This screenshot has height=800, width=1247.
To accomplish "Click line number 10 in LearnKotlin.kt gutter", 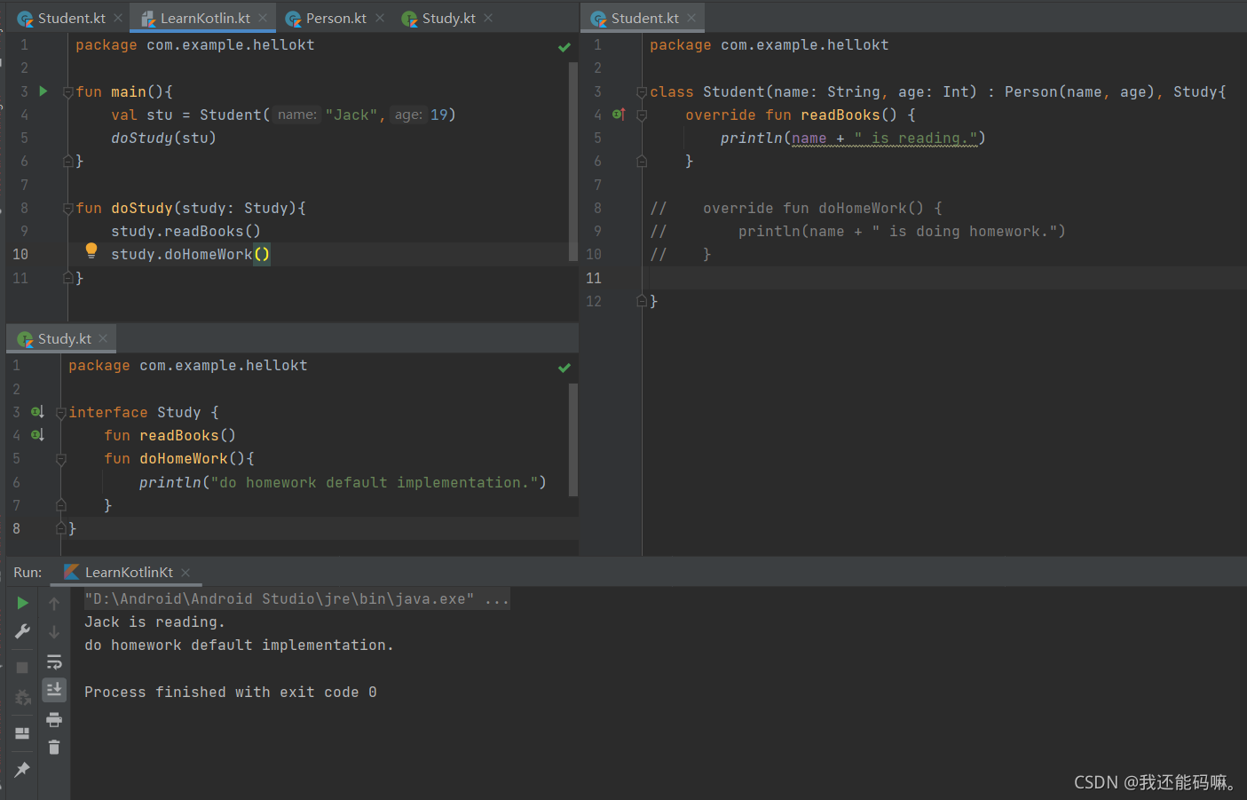I will pos(20,255).
